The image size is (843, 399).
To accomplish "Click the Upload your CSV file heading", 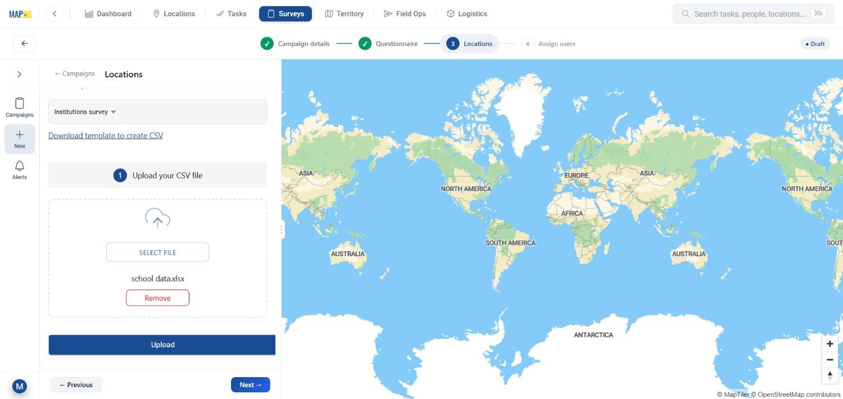I will (x=167, y=176).
